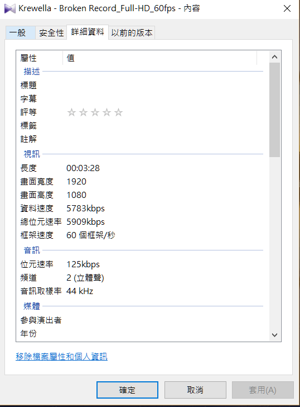Image resolution: width=300 pixels, height=407 pixels.
Task: Click the 確定 button
Action: [x=127, y=390]
